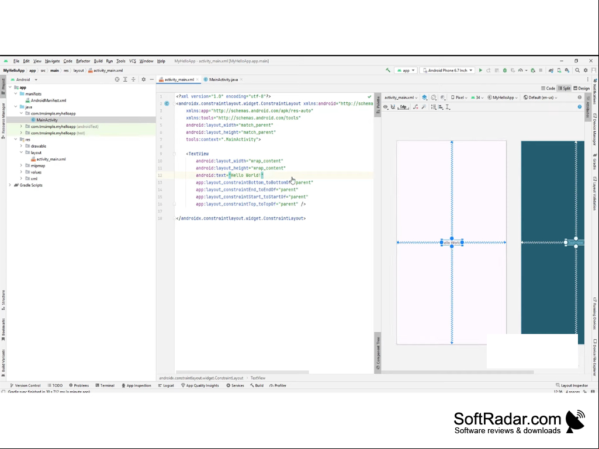The height and width of the screenshot is (449, 599).
Task: Collapse all in Project panel
Action: click(133, 79)
